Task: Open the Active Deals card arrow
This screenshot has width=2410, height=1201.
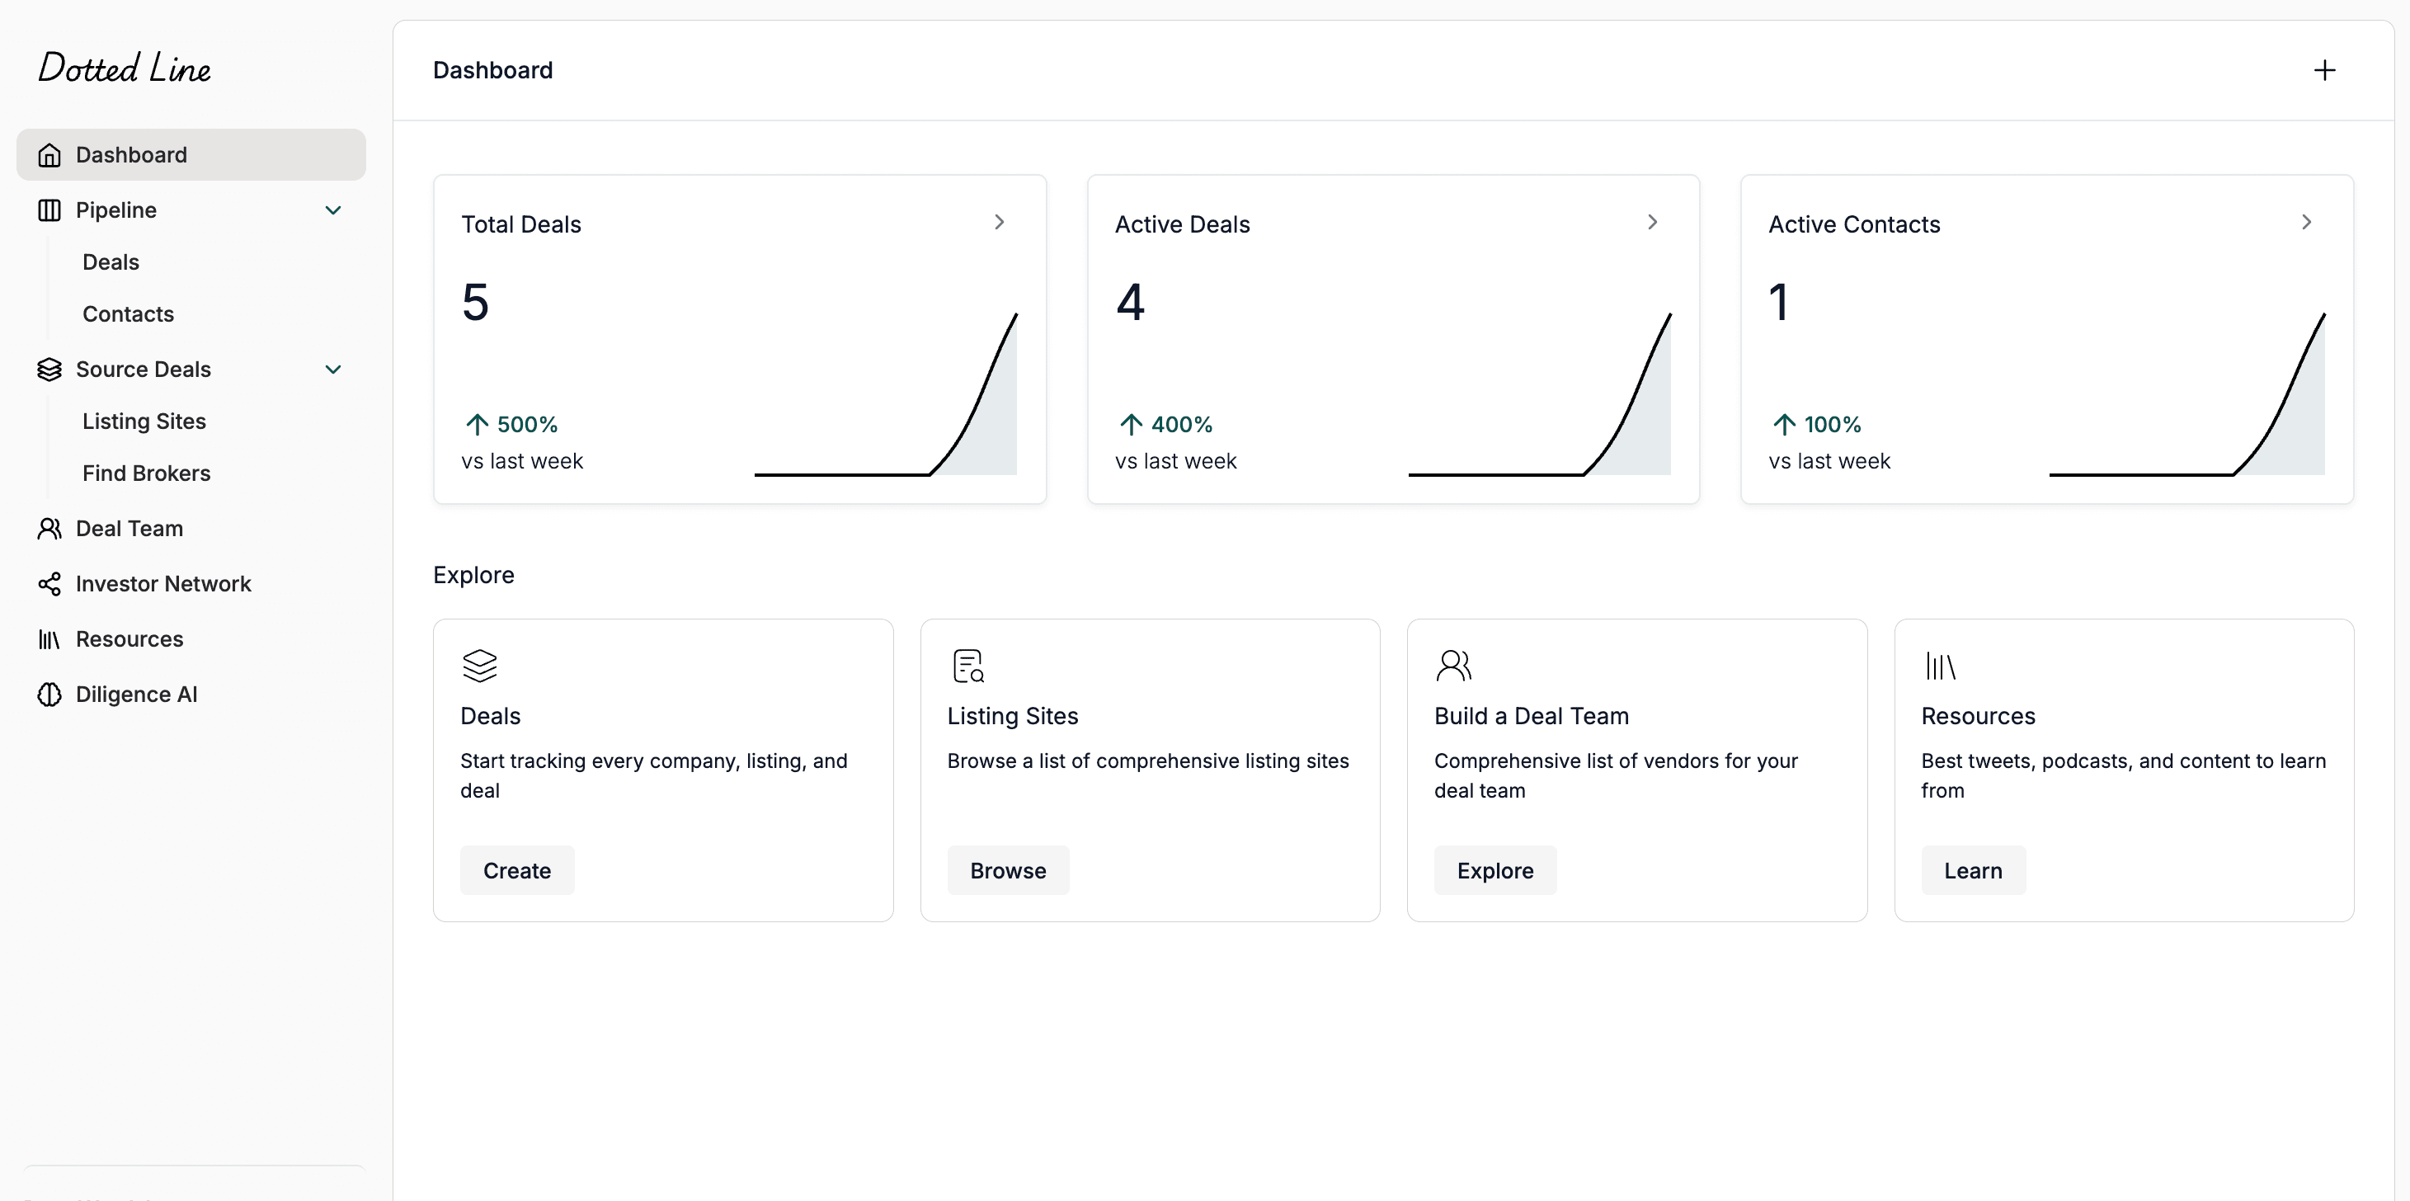Action: coord(1652,223)
